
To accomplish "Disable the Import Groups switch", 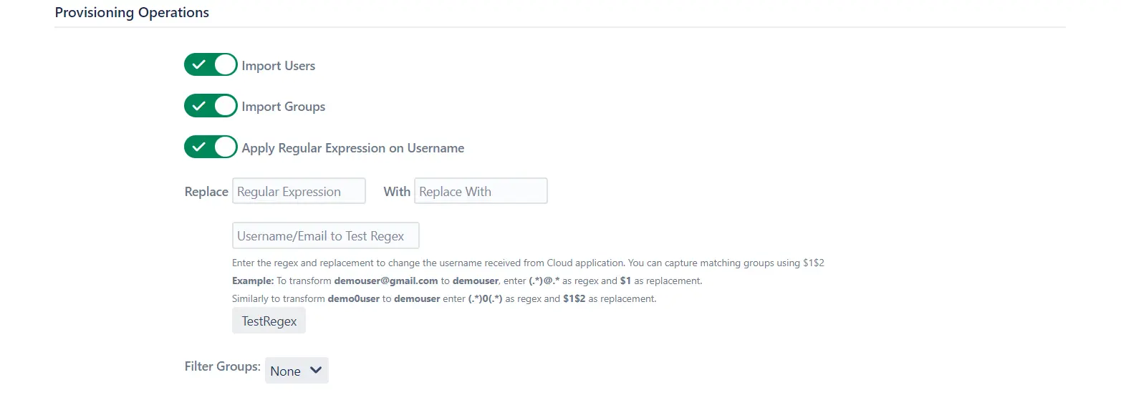I will [x=211, y=106].
